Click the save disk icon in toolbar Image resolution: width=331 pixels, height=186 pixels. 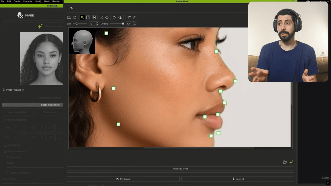pyautogui.click(x=75, y=17)
